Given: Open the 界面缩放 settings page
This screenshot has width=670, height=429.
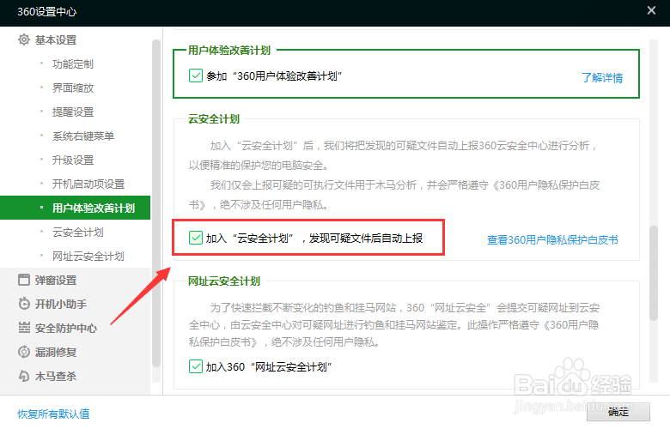Looking at the screenshot, I should 73,88.
